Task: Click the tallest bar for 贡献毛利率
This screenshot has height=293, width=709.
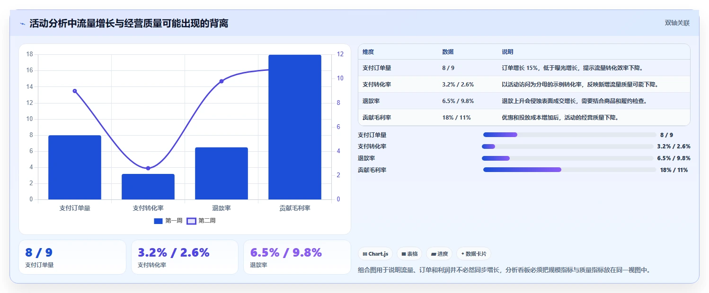Action: tap(295, 127)
